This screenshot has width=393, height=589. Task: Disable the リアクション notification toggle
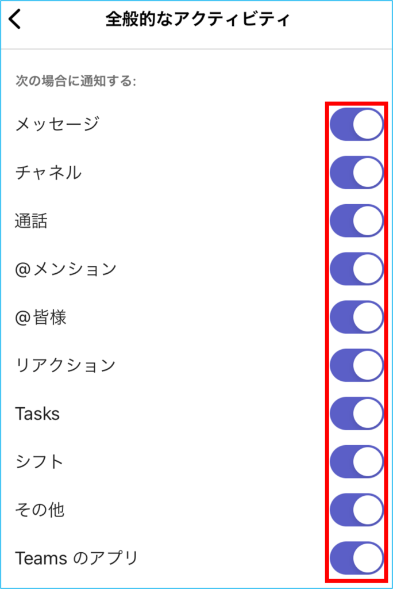(x=356, y=365)
